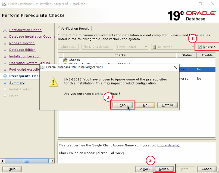Maximize the installer window
Viewport: 219px width, 173px height.
(x=200, y=4)
